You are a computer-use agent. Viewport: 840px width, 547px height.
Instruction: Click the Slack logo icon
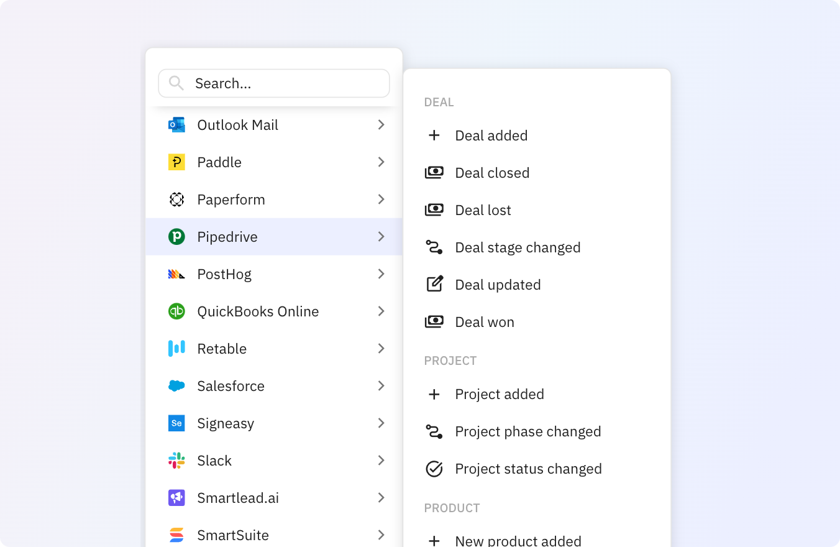pyautogui.click(x=176, y=461)
